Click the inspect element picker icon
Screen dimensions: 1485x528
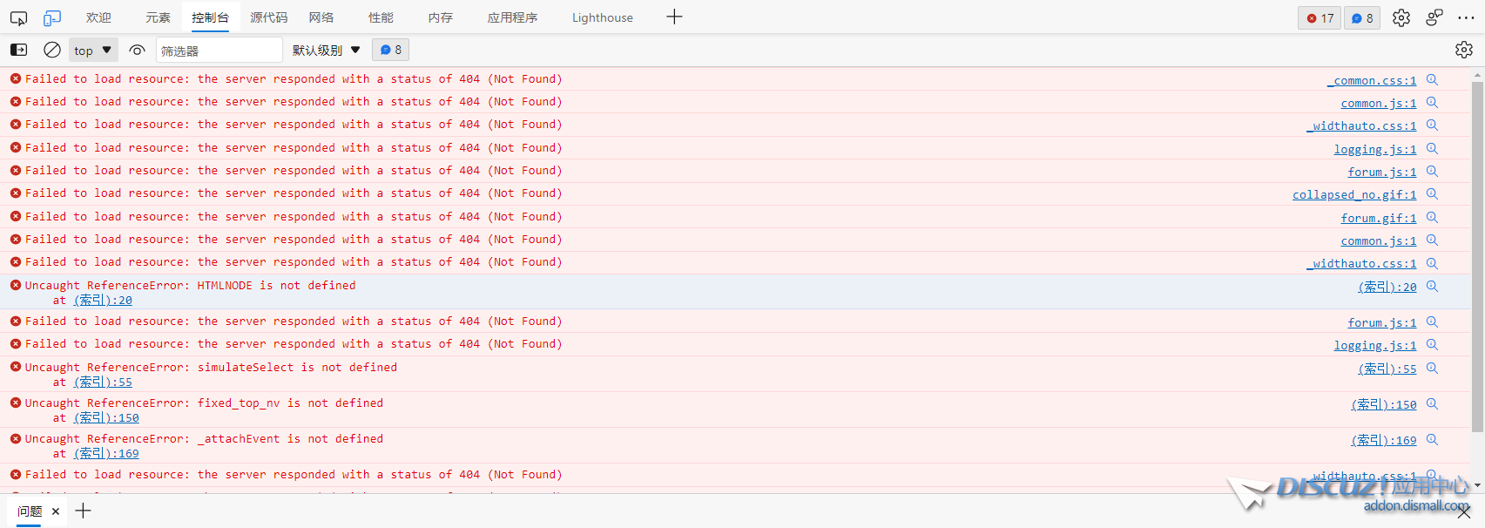click(18, 17)
